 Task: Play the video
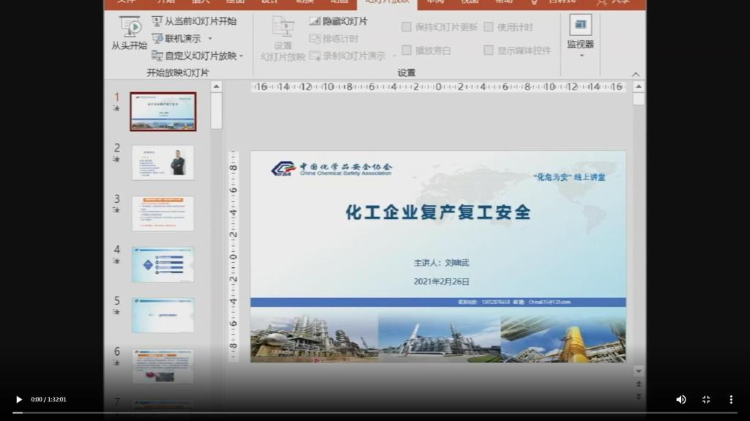point(19,399)
